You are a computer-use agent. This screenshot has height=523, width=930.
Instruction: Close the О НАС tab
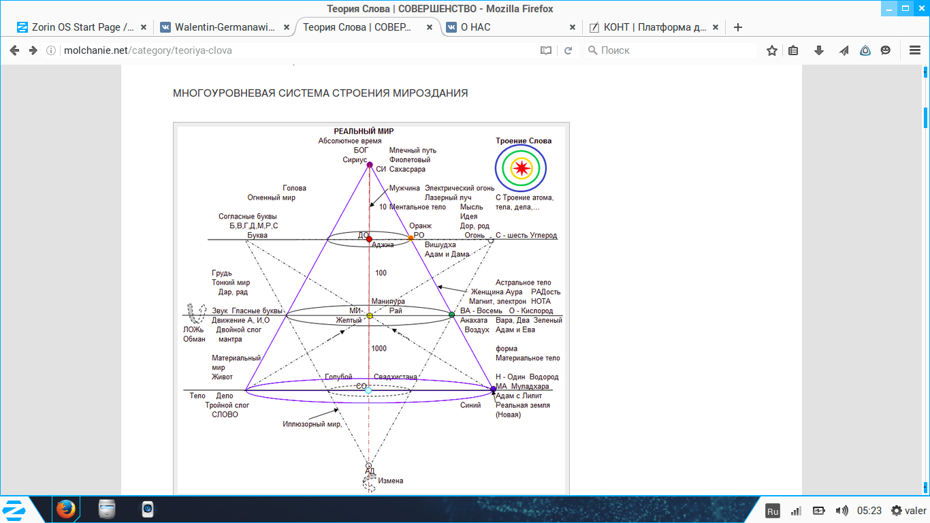click(x=573, y=27)
